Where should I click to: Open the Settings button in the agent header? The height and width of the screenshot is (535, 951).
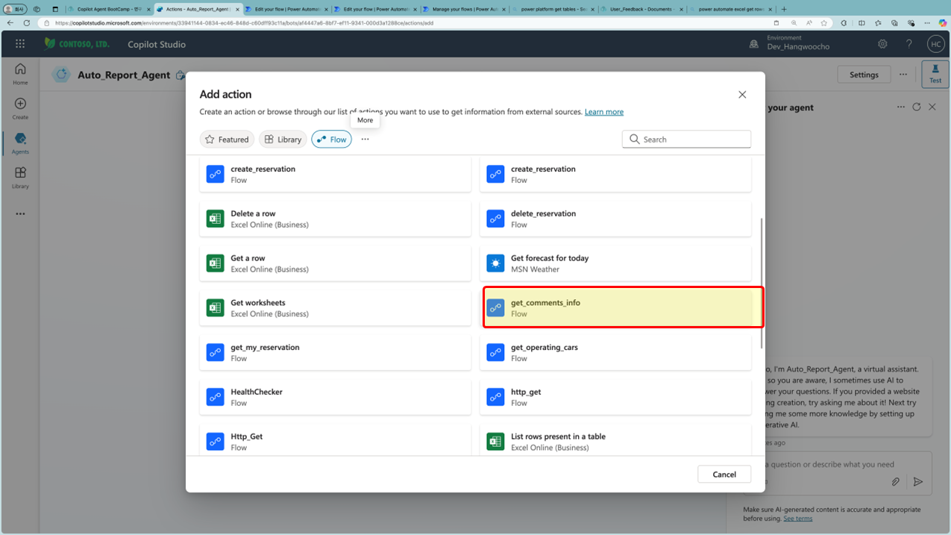click(x=864, y=75)
